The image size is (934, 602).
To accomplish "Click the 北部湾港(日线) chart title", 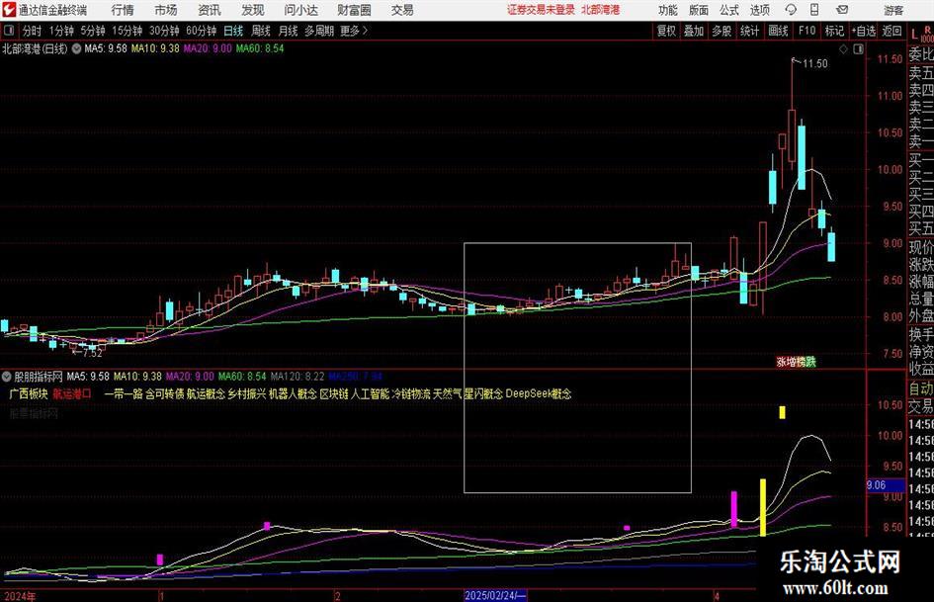I will pos(35,48).
